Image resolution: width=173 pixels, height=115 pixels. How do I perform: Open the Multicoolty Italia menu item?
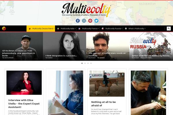coord(66,28)
